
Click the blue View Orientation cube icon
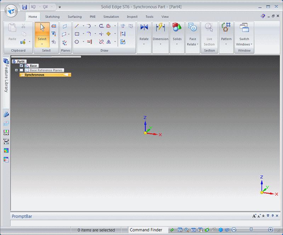[x=221, y=230]
